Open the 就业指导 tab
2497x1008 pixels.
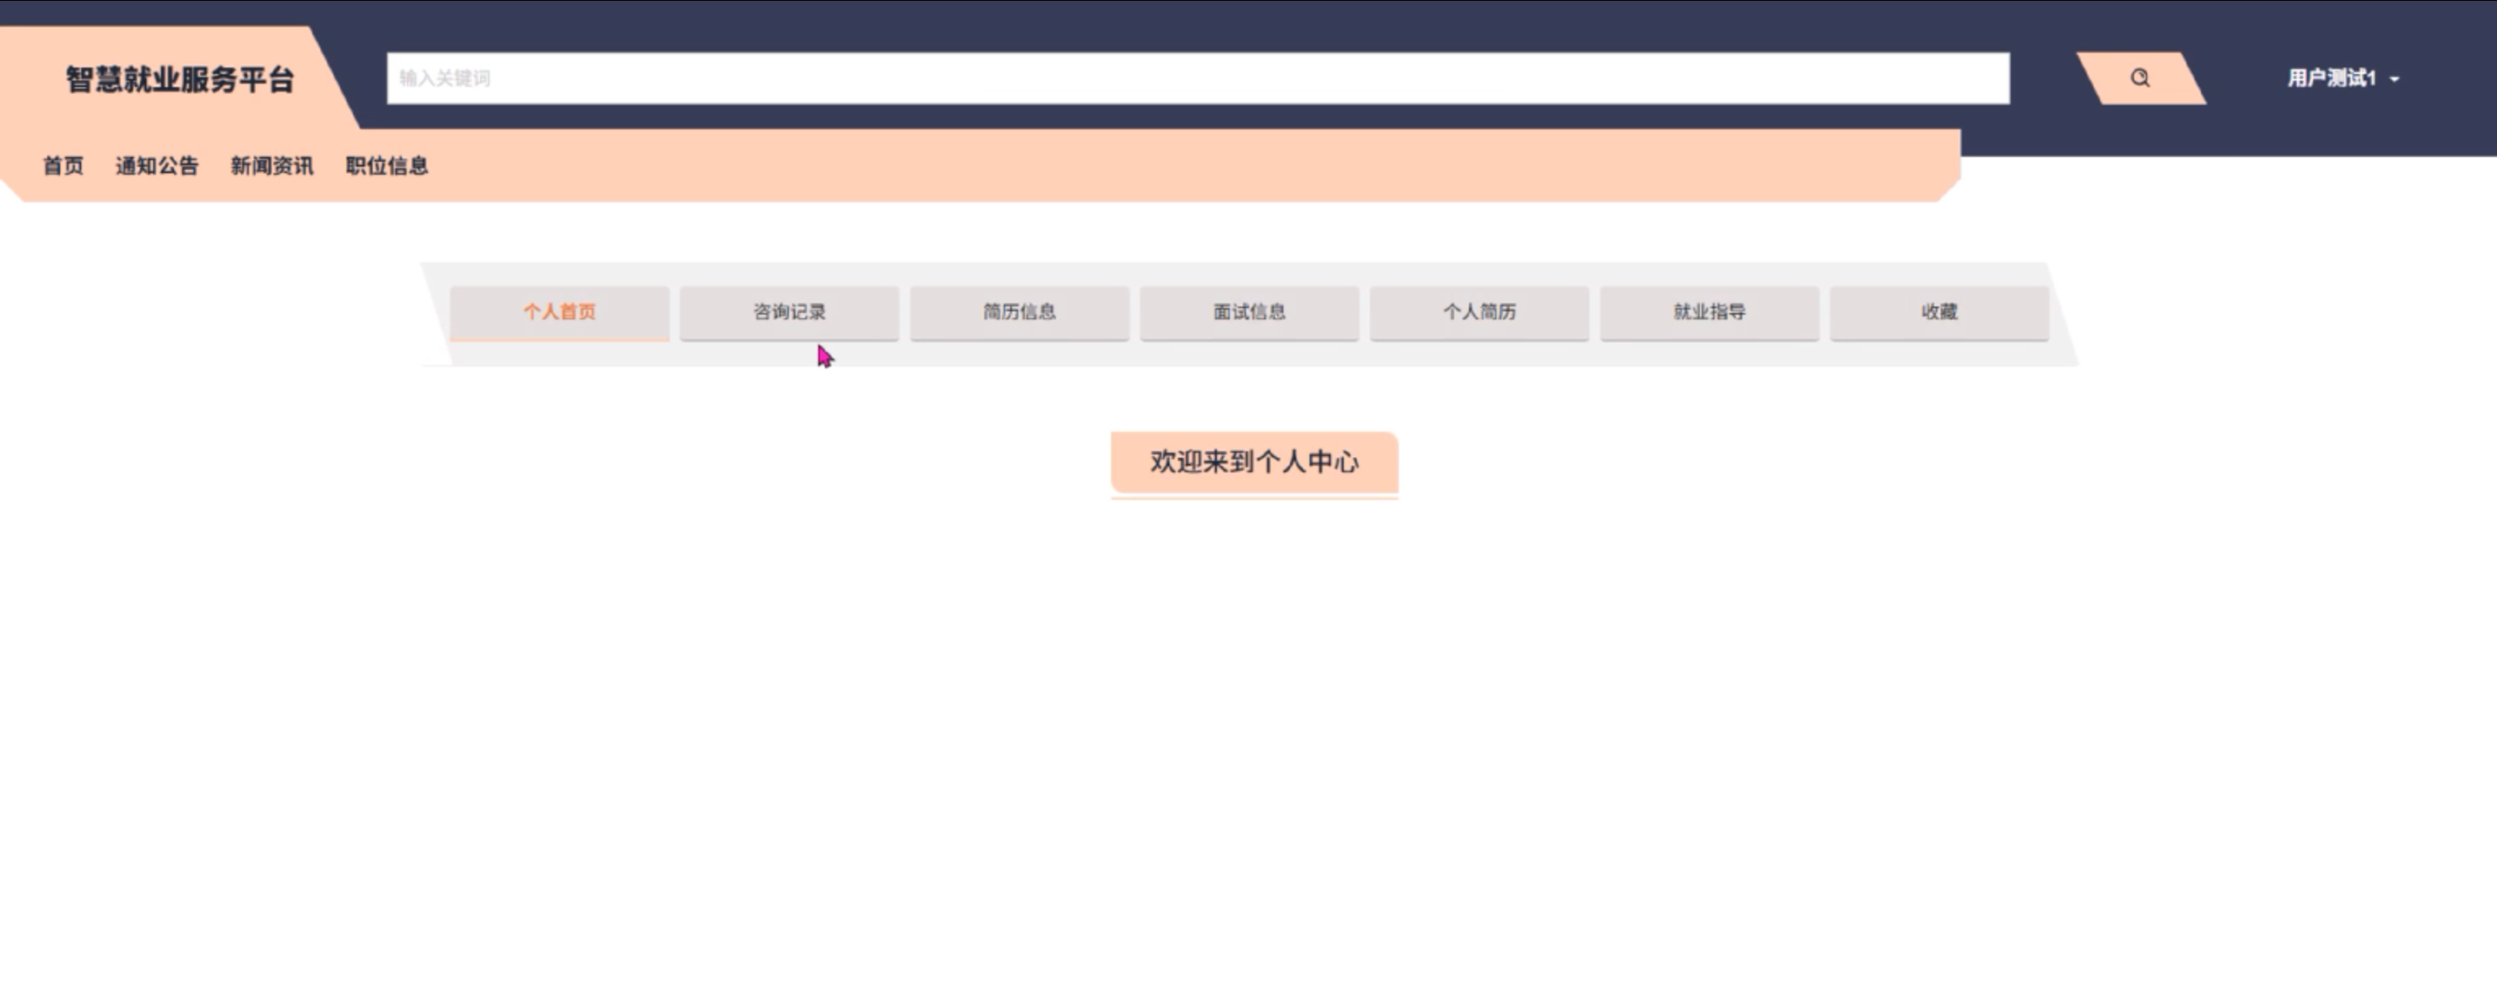(1709, 312)
